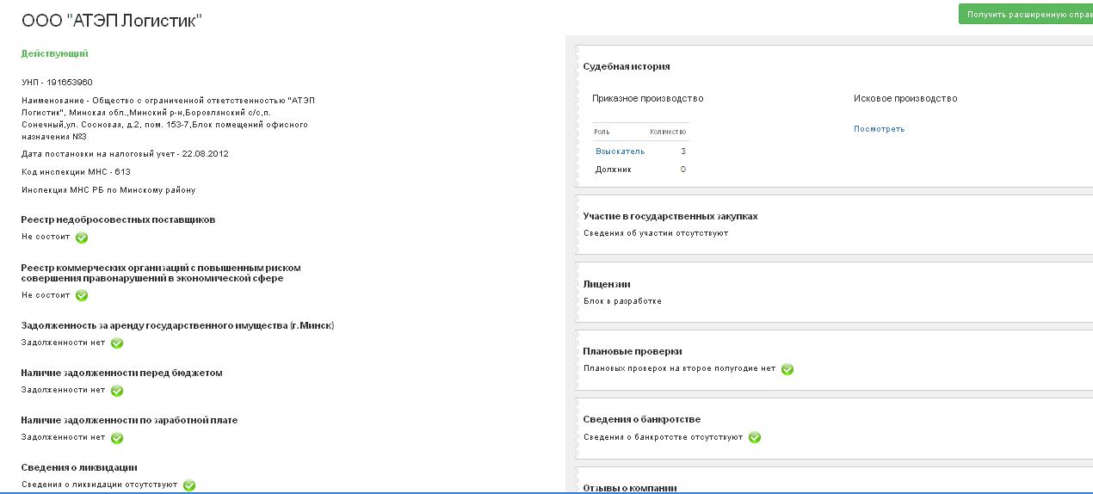Screen dimensions: 1093x494
Task: Click 'Блок в разработке' text
Action: [622, 301]
